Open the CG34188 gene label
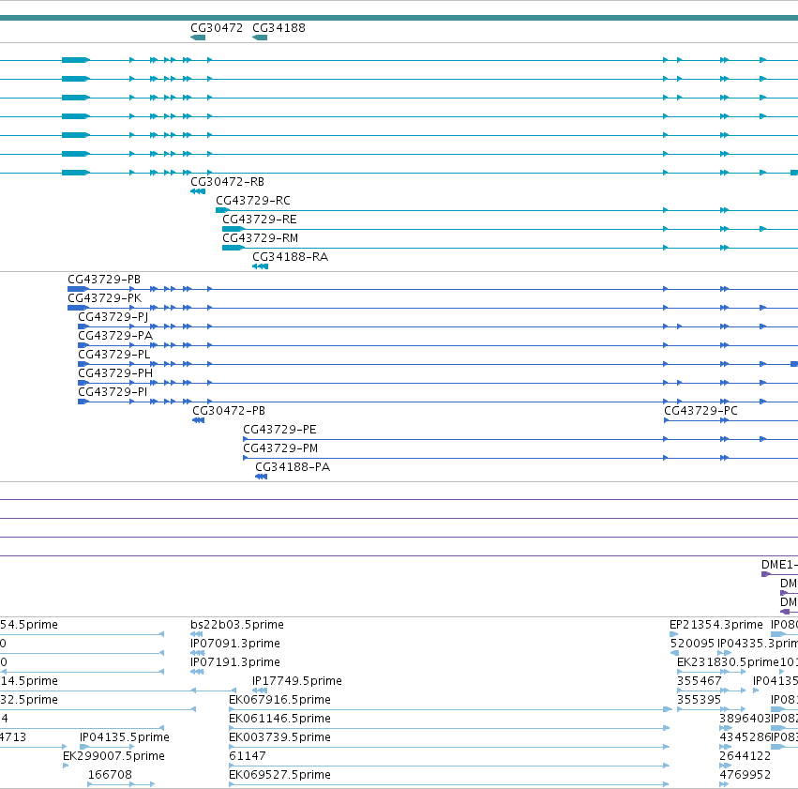798x789 pixels. tap(279, 28)
